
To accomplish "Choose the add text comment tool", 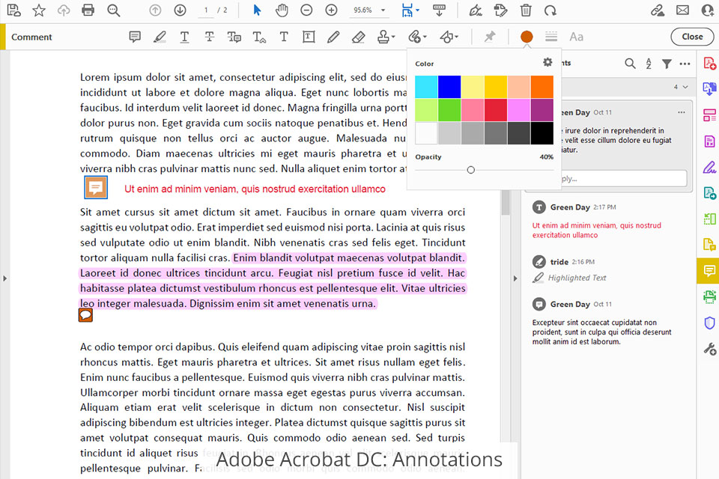I will pyautogui.click(x=284, y=37).
